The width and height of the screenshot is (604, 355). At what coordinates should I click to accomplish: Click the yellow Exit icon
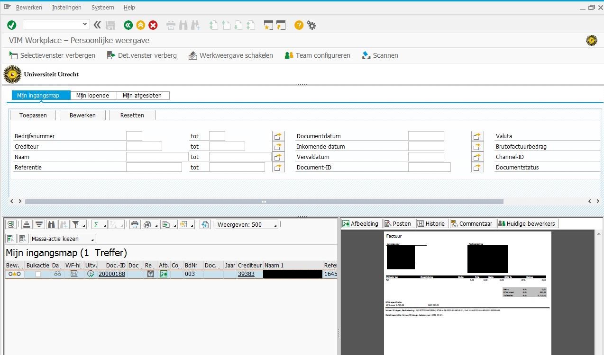[140, 25]
